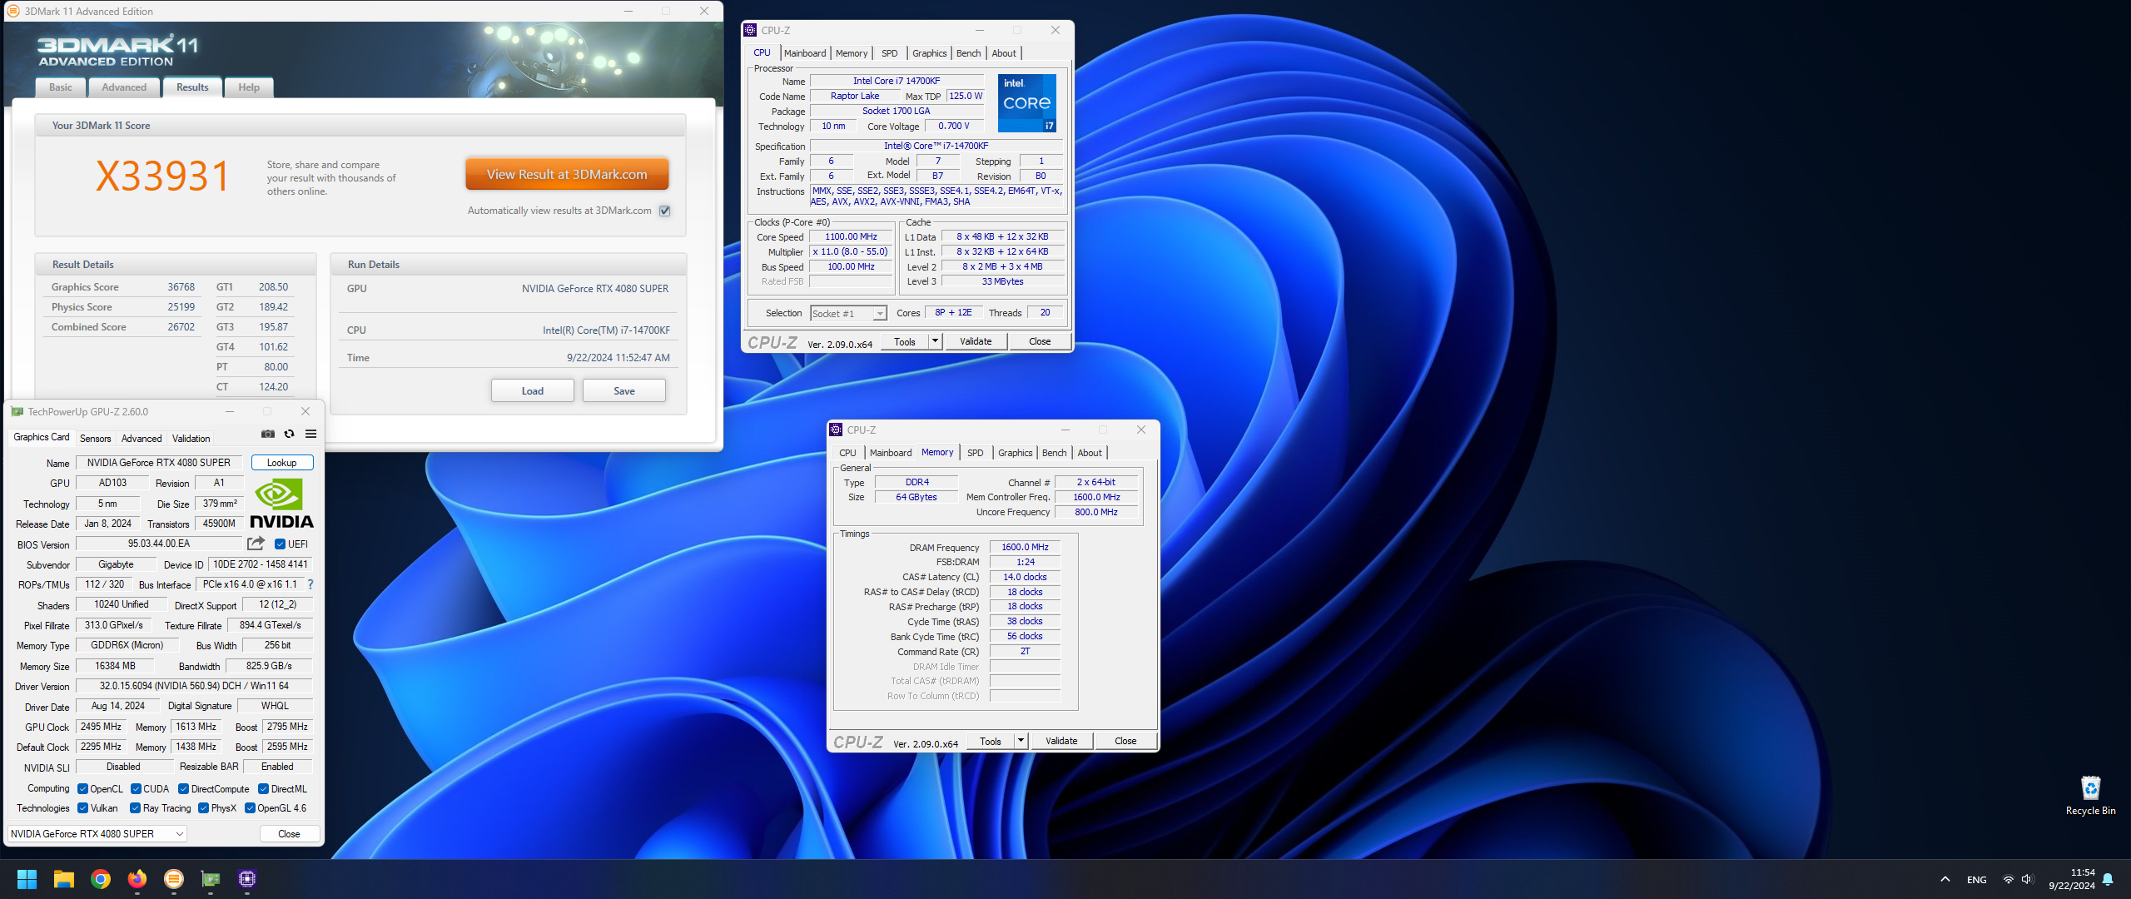Click the Intel Core i7 logo in CPU-Z
The height and width of the screenshot is (899, 2131).
click(x=1026, y=103)
